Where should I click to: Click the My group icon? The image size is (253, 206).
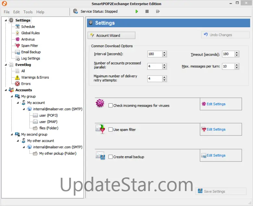(x=18, y=97)
